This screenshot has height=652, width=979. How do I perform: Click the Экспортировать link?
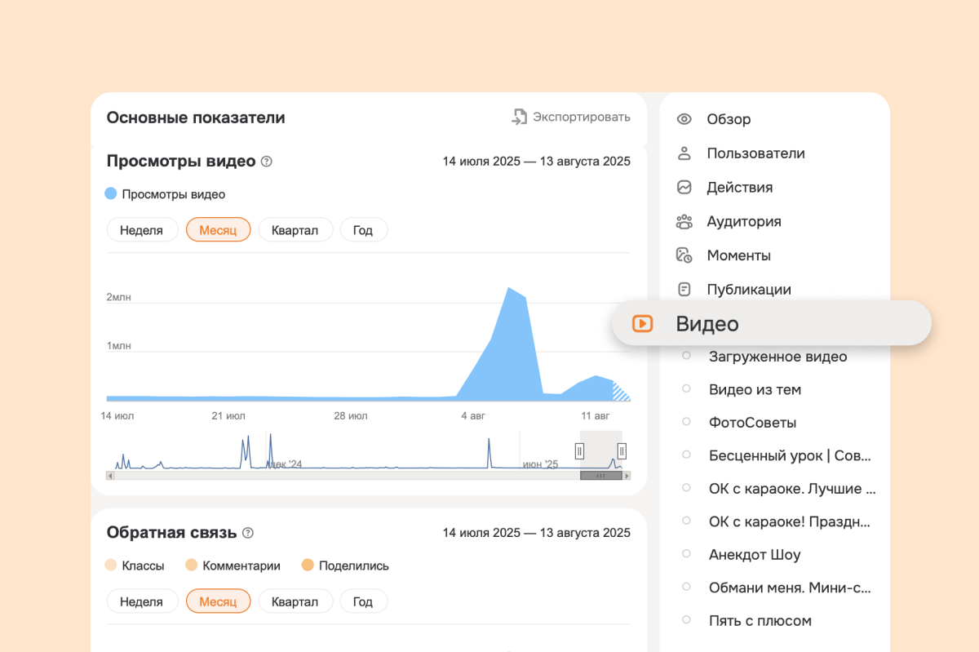pyautogui.click(x=582, y=118)
